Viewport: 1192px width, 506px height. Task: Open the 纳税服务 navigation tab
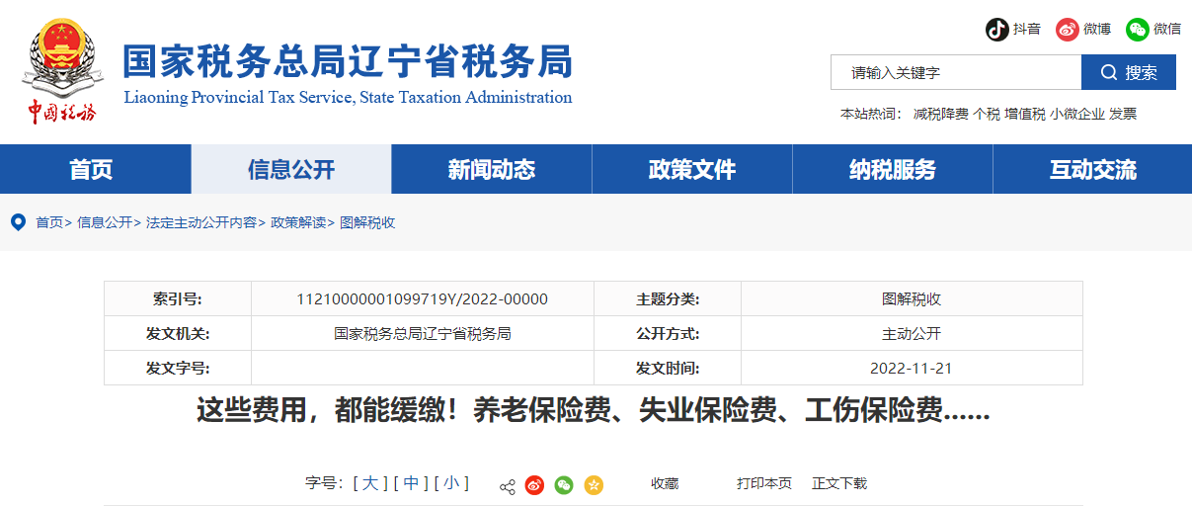[x=893, y=169]
